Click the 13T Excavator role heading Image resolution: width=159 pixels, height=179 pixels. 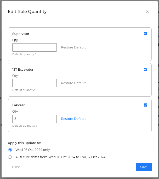23,70
